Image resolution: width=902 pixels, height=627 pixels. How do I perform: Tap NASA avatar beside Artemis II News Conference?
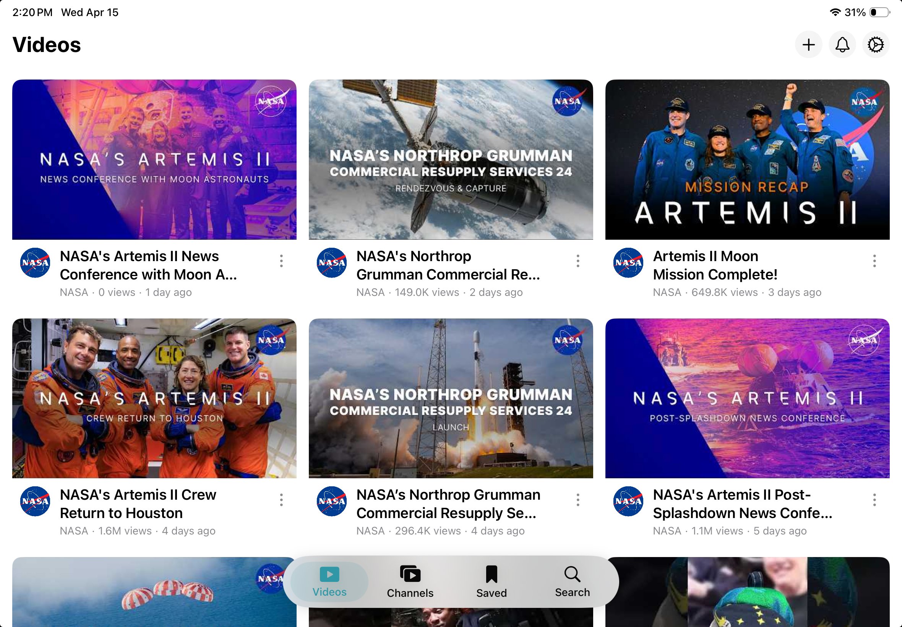coord(35,263)
